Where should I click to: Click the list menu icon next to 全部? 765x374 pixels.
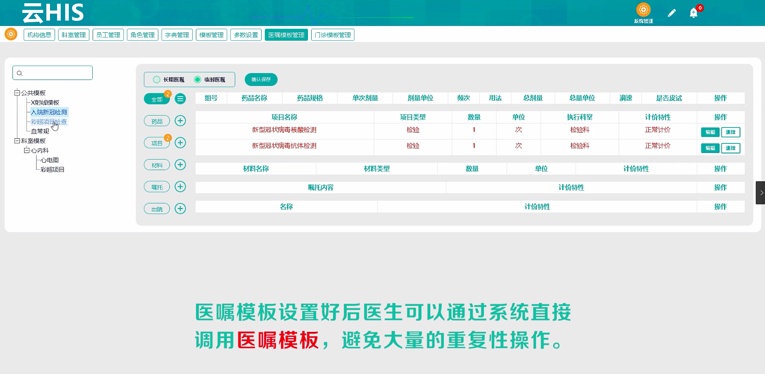[x=180, y=99]
